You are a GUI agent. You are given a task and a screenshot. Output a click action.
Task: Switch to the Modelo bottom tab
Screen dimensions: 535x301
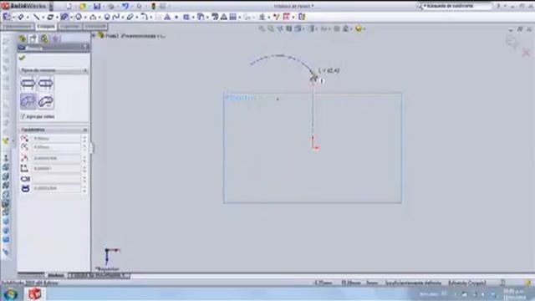pos(56,275)
